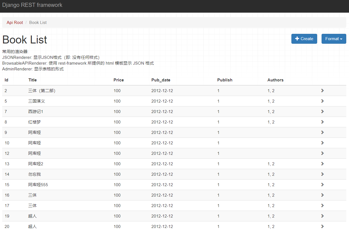Go to Api Root breadcrumb

pyautogui.click(x=15, y=23)
